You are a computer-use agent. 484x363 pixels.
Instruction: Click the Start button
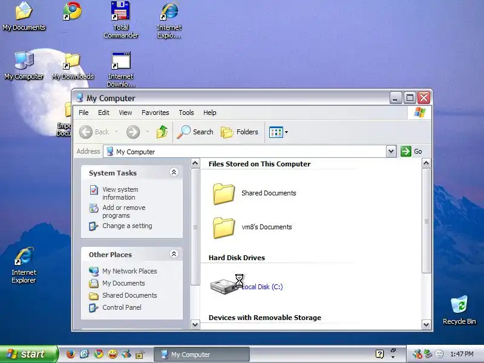(x=29, y=354)
